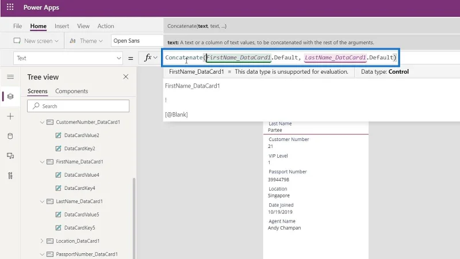Open the Data sources cylinder icon
The height and width of the screenshot is (259, 460).
click(x=10, y=136)
